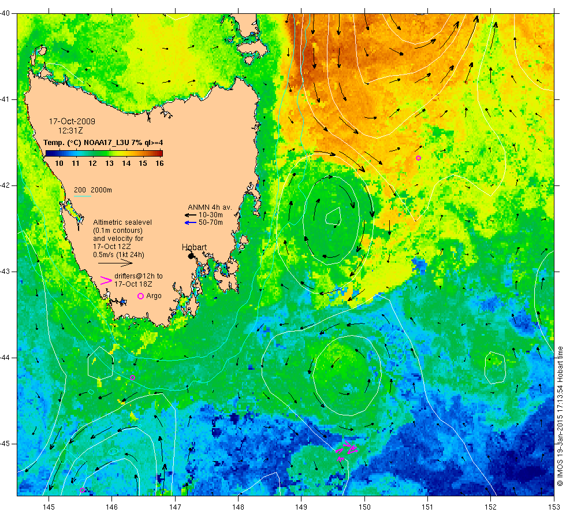Click the 0.5m/s velocity scale arrow

116,262
